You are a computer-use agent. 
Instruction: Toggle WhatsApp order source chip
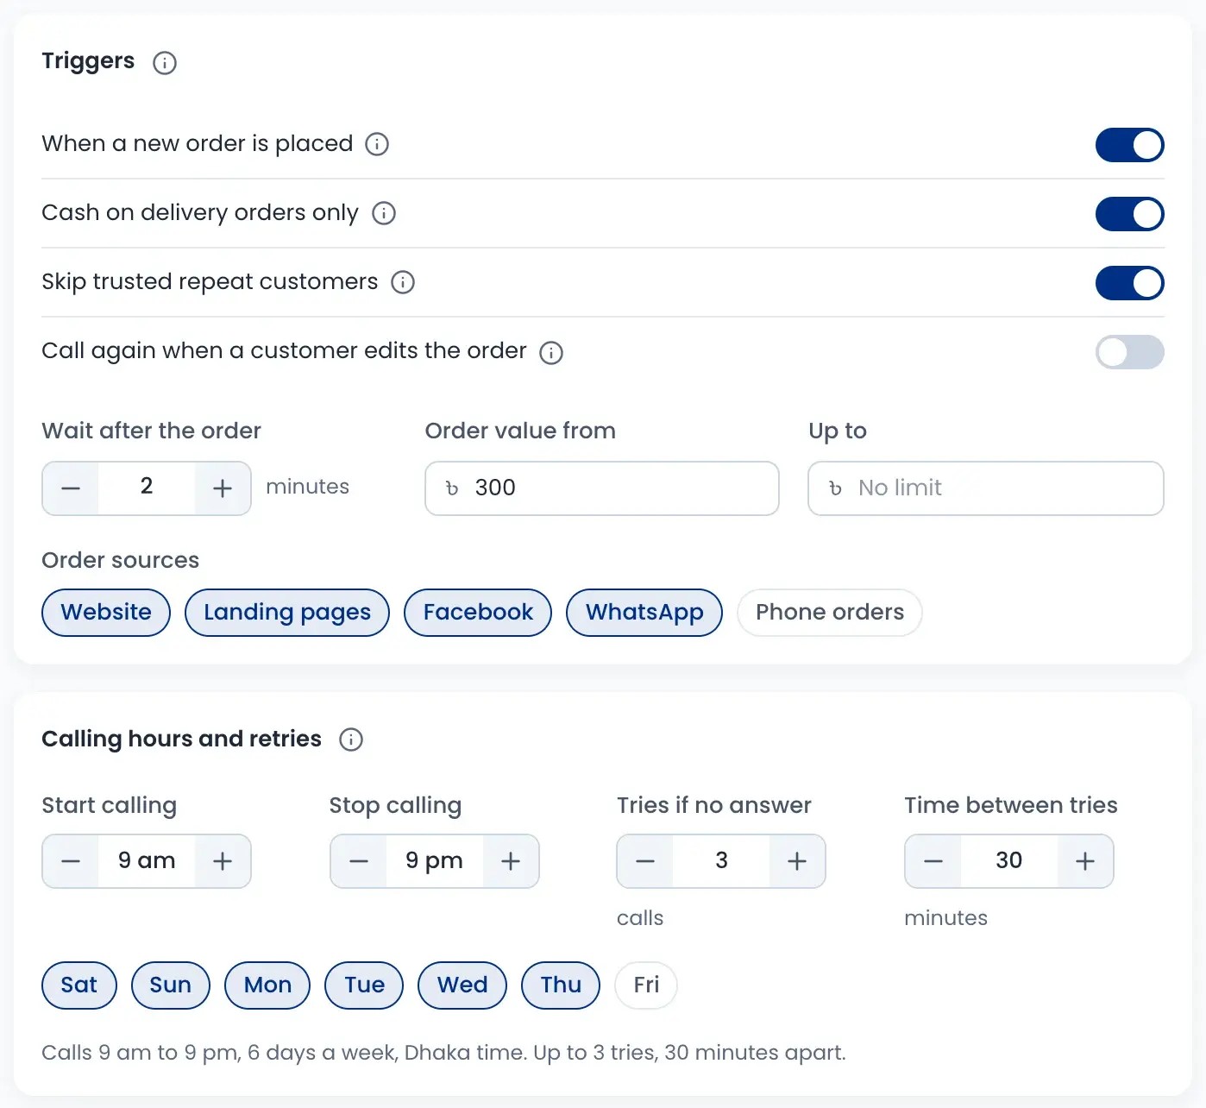point(644,613)
